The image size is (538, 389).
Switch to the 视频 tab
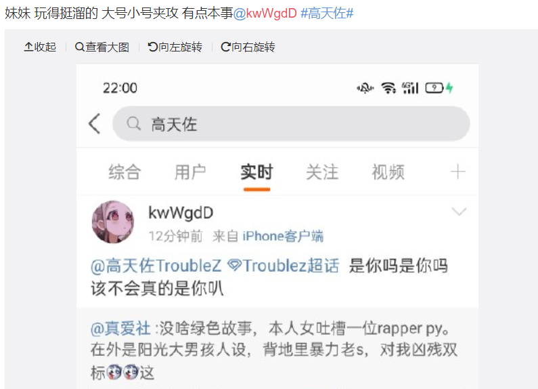point(388,172)
